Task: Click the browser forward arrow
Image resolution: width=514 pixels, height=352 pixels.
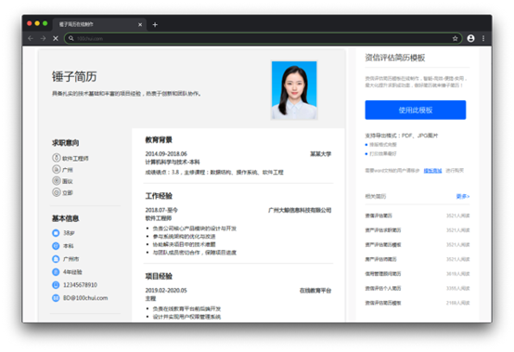Action: tap(43, 38)
